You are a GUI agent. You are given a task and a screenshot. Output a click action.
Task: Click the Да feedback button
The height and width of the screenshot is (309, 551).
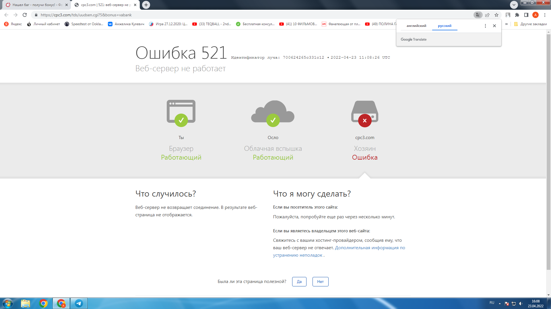tap(299, 282)
